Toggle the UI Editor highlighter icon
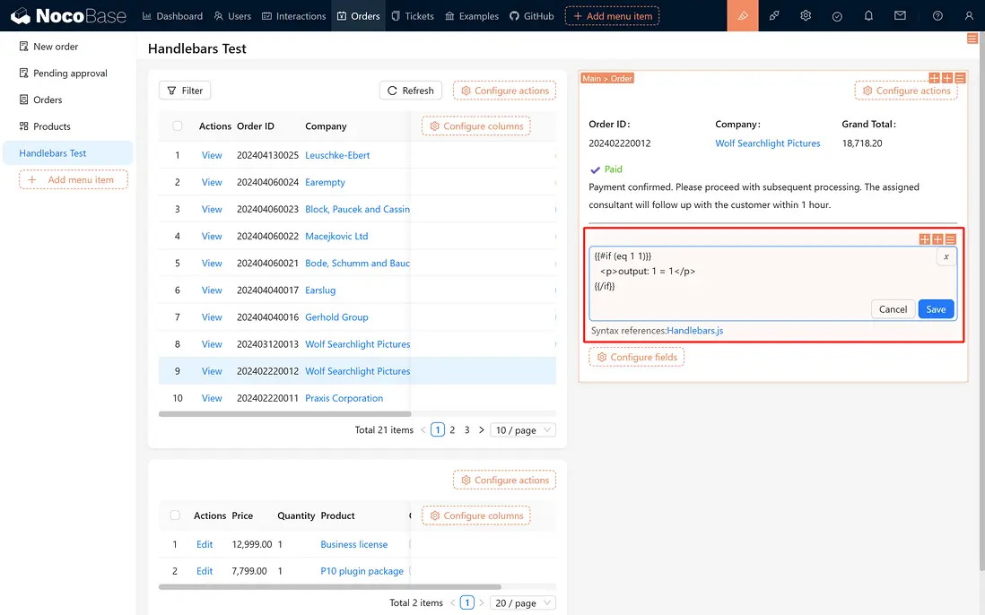The width and height of the screenshot is (985, 615). coord(742,16)
